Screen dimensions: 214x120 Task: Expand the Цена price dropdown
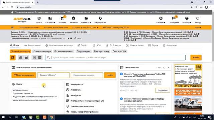[x=198, y=27]
